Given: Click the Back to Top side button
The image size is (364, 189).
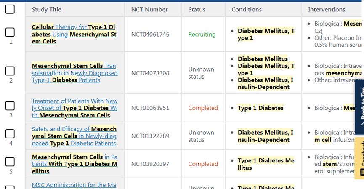Looking at the screenshot, I should coord(360,106).
